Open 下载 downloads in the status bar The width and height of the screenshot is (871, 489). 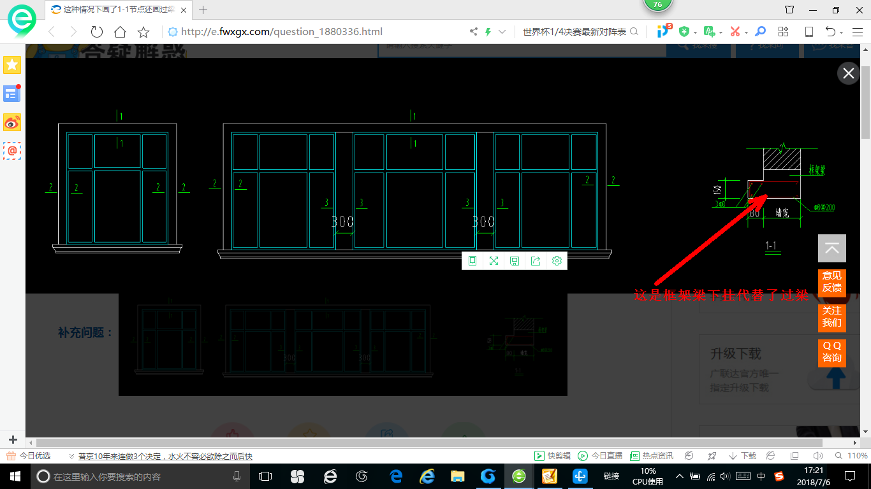click(742, 456)
